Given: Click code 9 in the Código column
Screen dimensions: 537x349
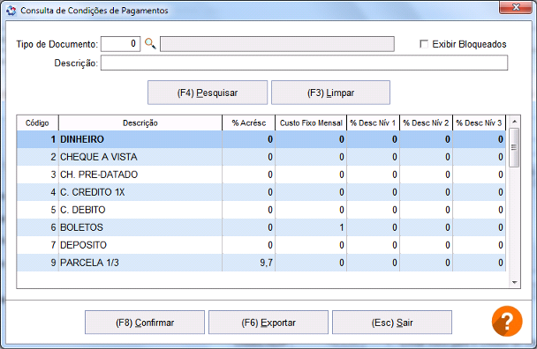Looking at the screenshot, I should click(x=53, y=263).
